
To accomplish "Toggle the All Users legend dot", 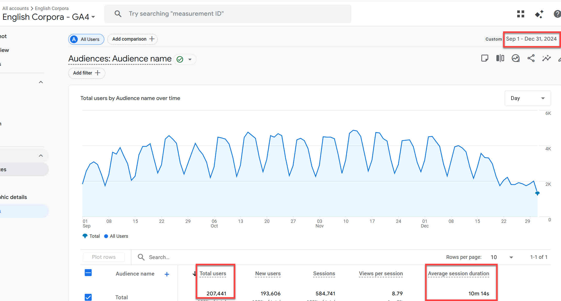I will [x=106, y=236].
